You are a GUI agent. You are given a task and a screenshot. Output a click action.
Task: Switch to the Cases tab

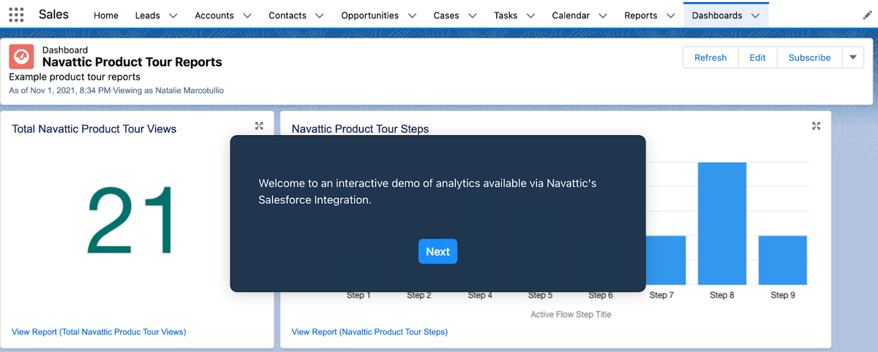point(446,15)
